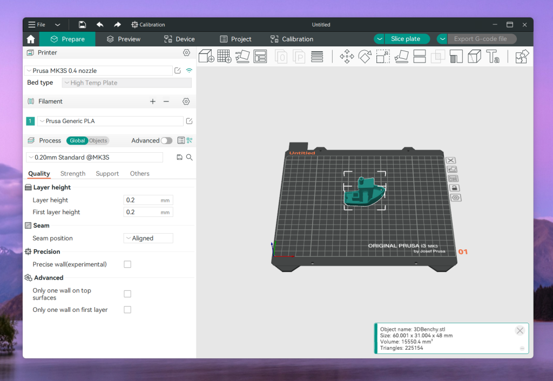Viewport: 553px width, 381px height.
Task: Activate the Scale tool
Action: (x=383, y=56)
